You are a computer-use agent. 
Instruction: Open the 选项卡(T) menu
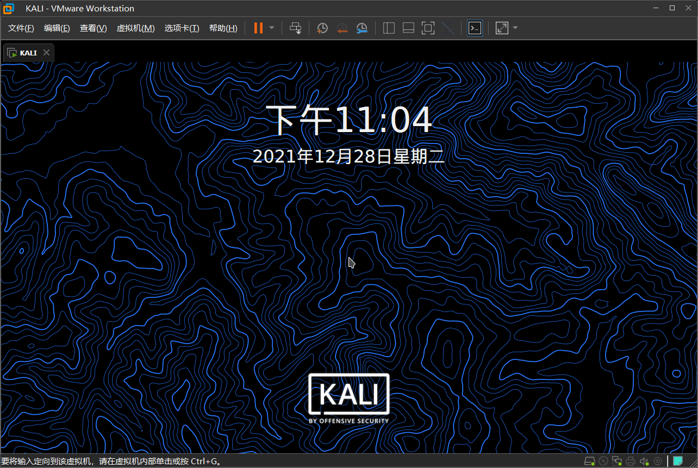coord(182,28)
